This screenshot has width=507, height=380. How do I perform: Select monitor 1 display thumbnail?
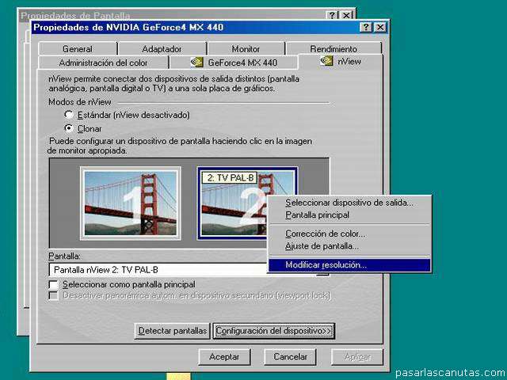pyautogui.click(x=130, y=203)
